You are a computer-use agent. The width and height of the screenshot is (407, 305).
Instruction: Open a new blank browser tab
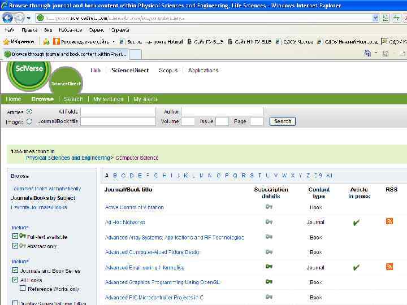[x=136, y=54]
